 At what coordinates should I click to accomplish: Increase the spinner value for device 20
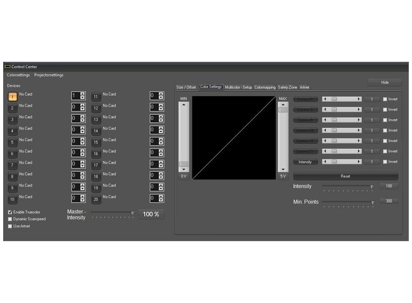(161, 197)
